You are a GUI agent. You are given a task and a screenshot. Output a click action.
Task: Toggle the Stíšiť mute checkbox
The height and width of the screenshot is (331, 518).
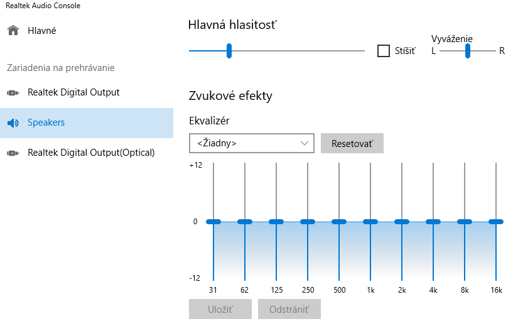(384, 51)
